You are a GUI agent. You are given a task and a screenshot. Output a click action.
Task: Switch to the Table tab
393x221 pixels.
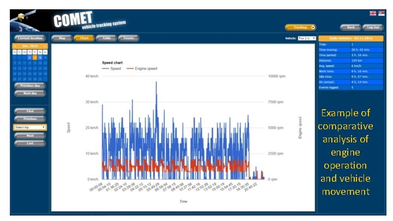[x=106, y=38]
